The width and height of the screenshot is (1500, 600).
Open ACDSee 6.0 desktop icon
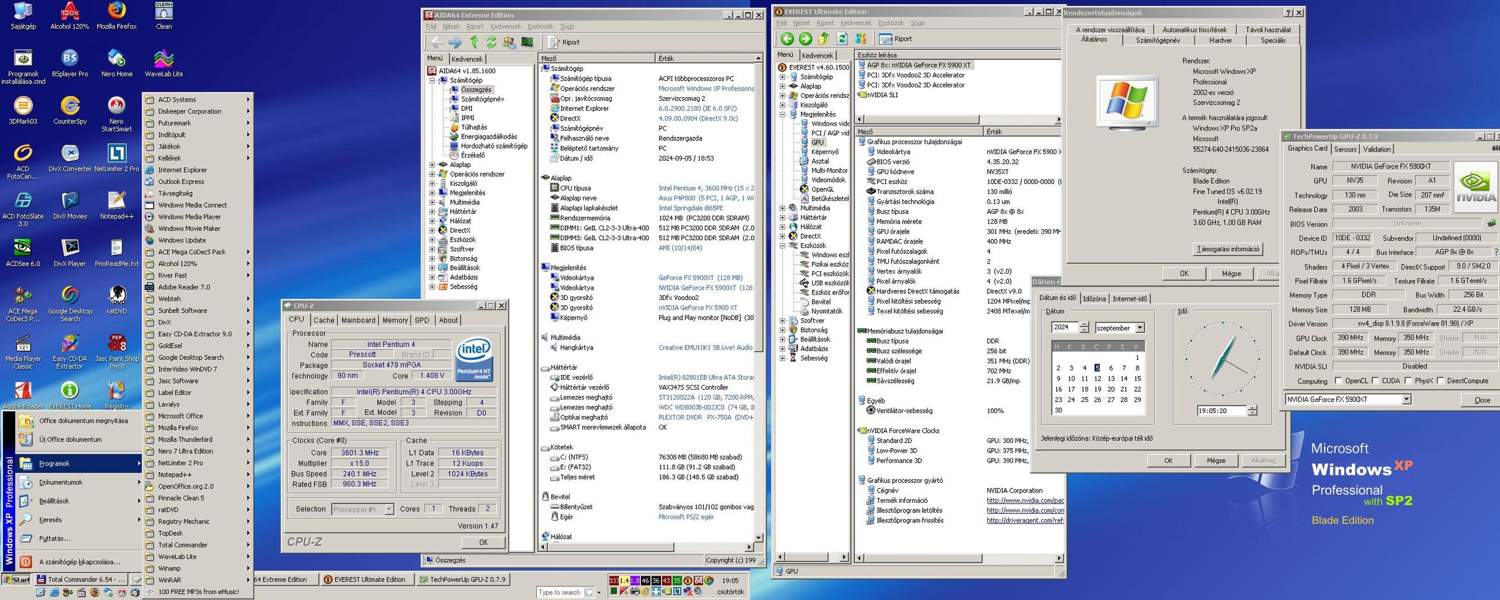point(23,253)
